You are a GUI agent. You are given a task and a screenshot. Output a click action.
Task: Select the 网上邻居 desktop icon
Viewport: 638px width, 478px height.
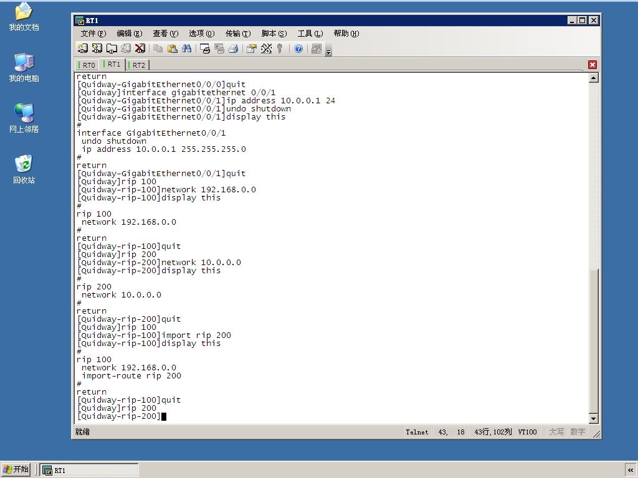point(24,118)
